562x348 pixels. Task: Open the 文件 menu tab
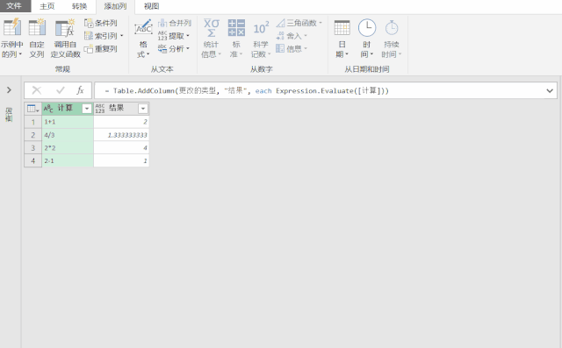(15, 6)
